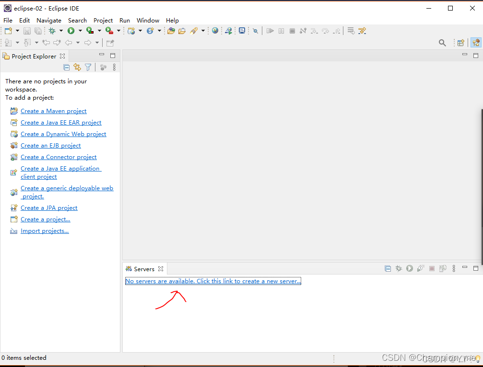Screen dimensions: 483x367
Task: Click the Debug bug icon
Action: pyautogui.click(x=52, y=31)
